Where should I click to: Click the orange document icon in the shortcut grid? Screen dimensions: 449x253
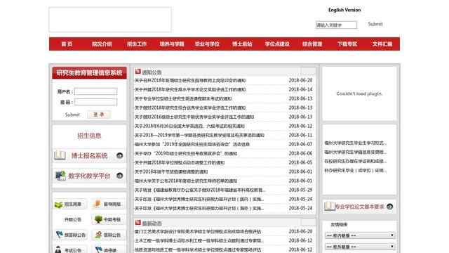[x=98, y=204]
